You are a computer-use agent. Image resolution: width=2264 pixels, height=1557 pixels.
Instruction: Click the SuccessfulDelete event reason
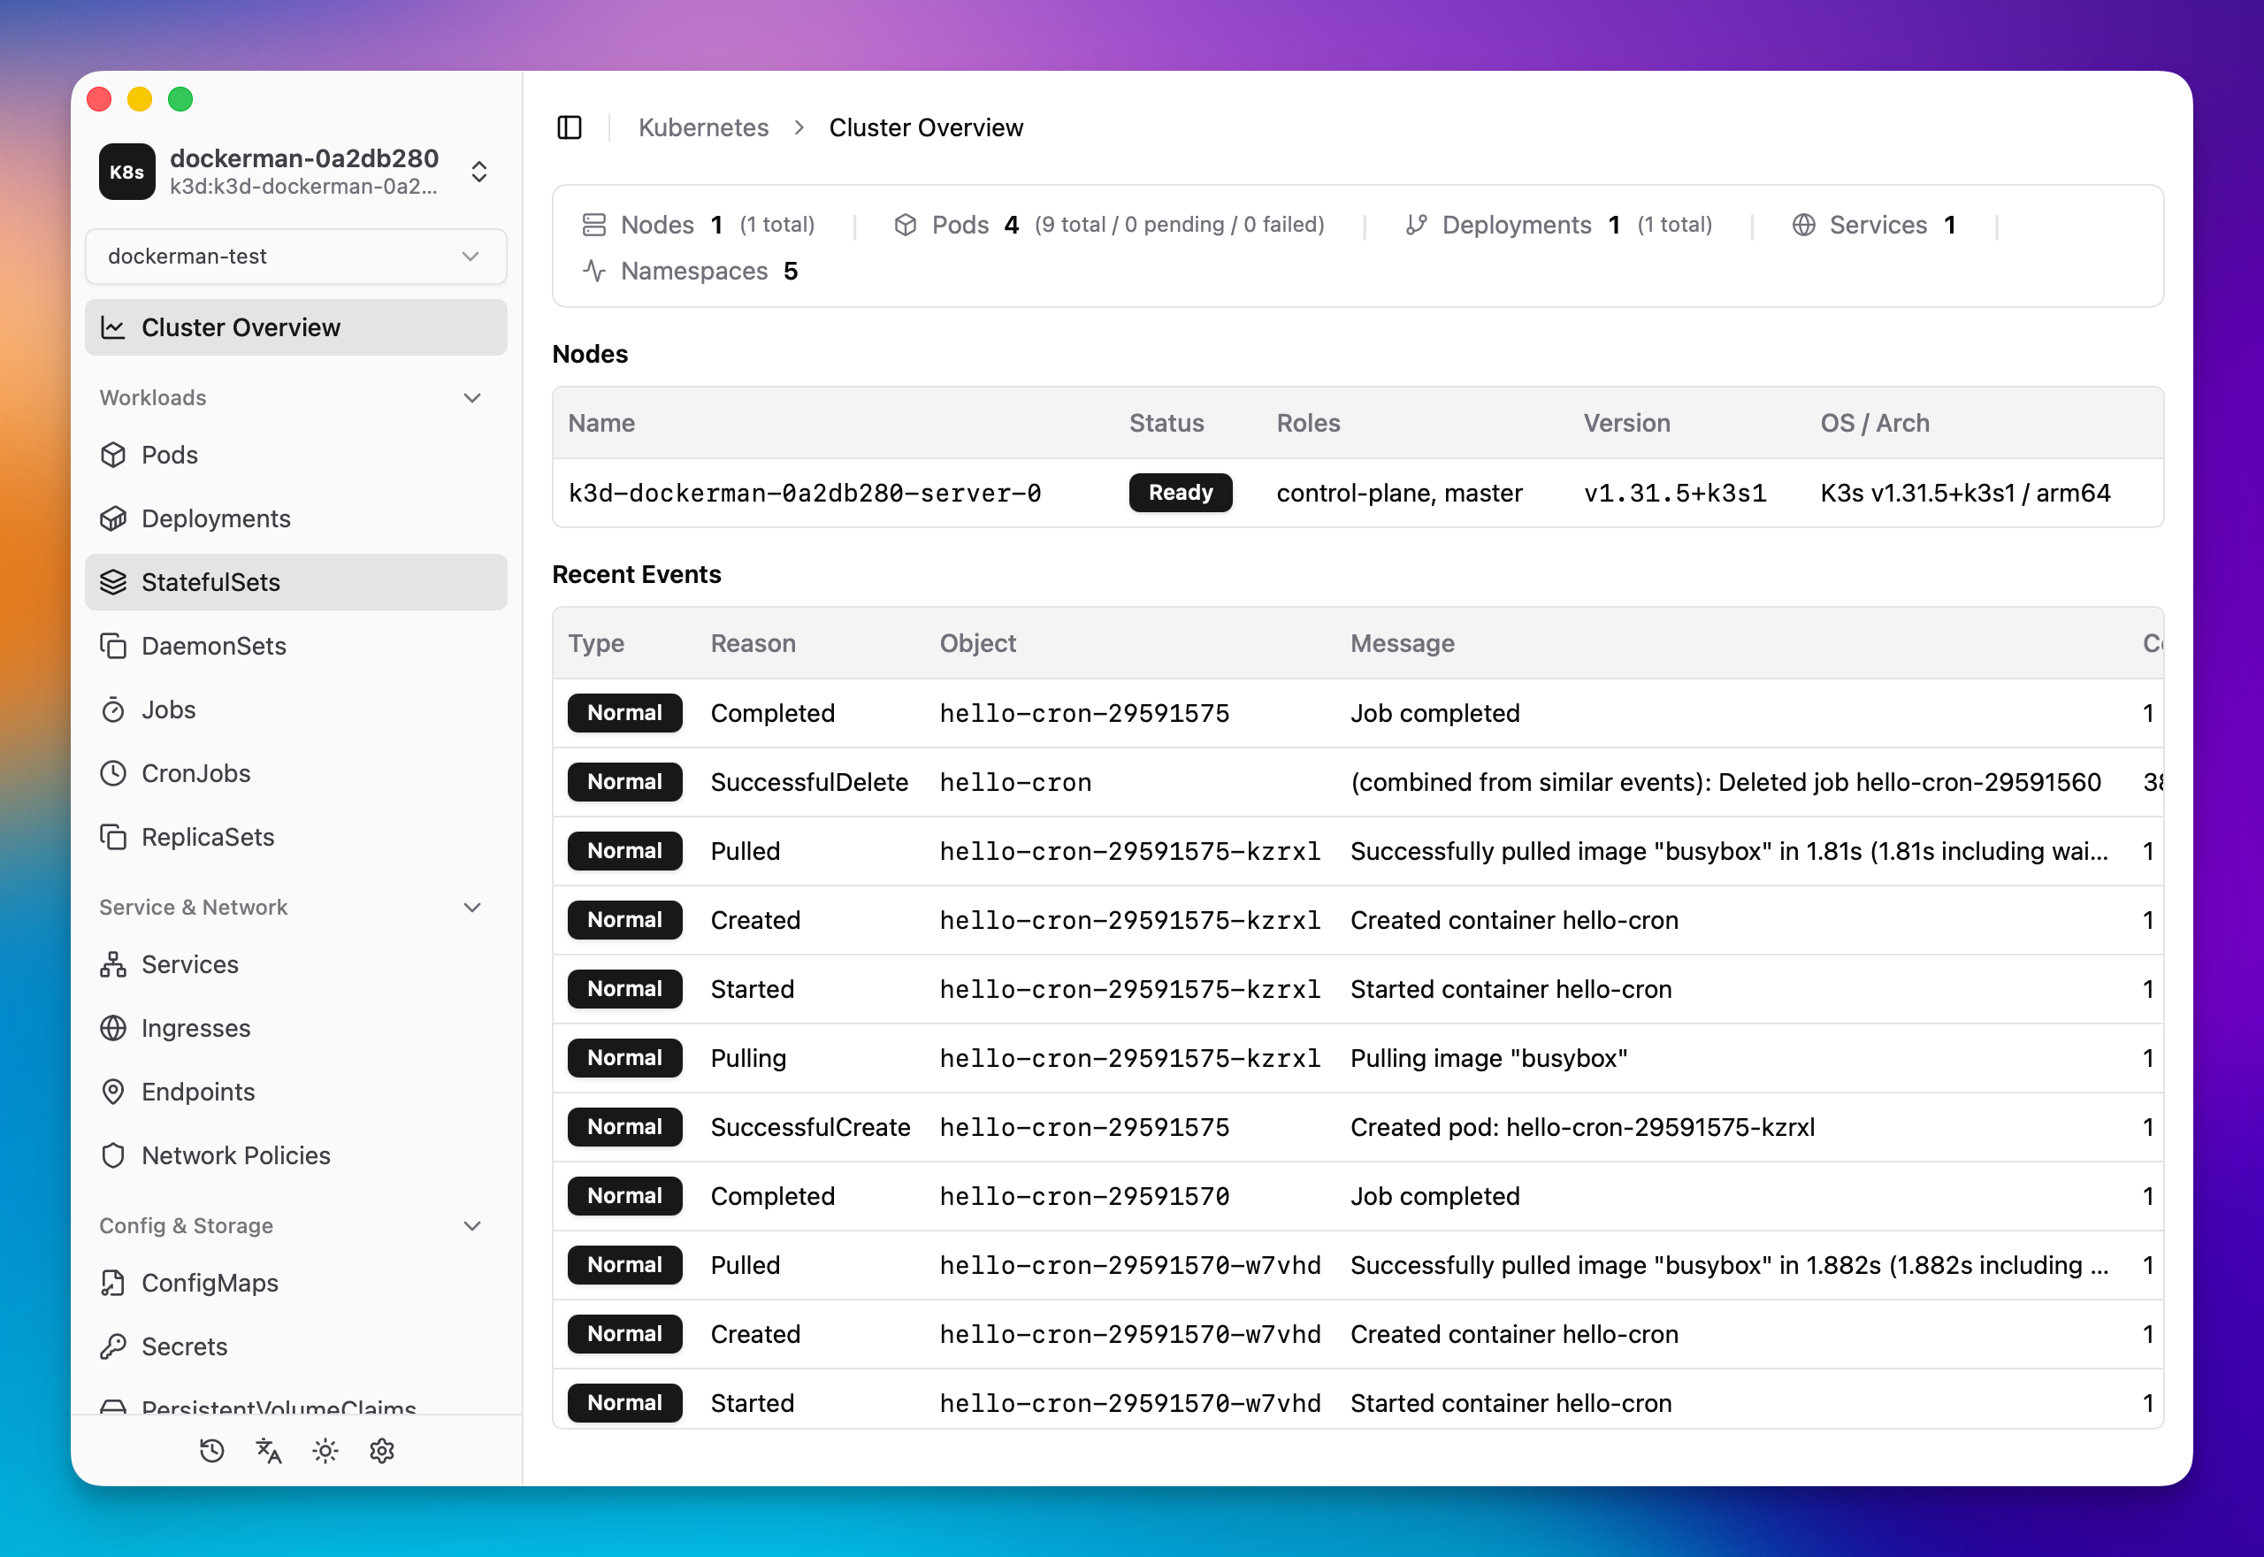(x=809, y=782)
